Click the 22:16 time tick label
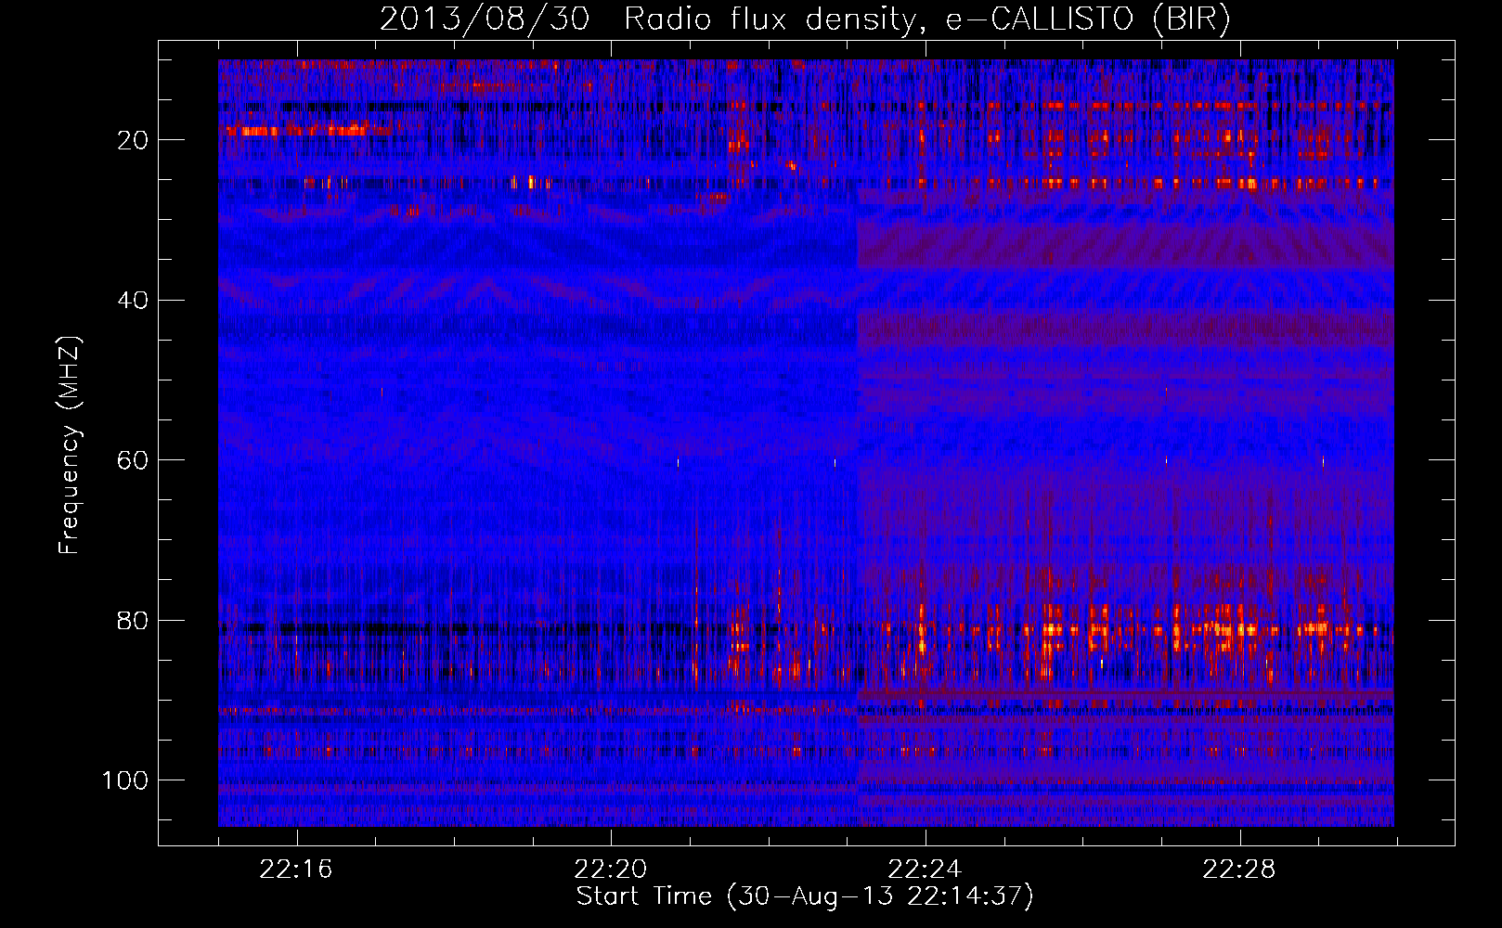Viewport: 1502px width, 928px height. tap(296, 870)
